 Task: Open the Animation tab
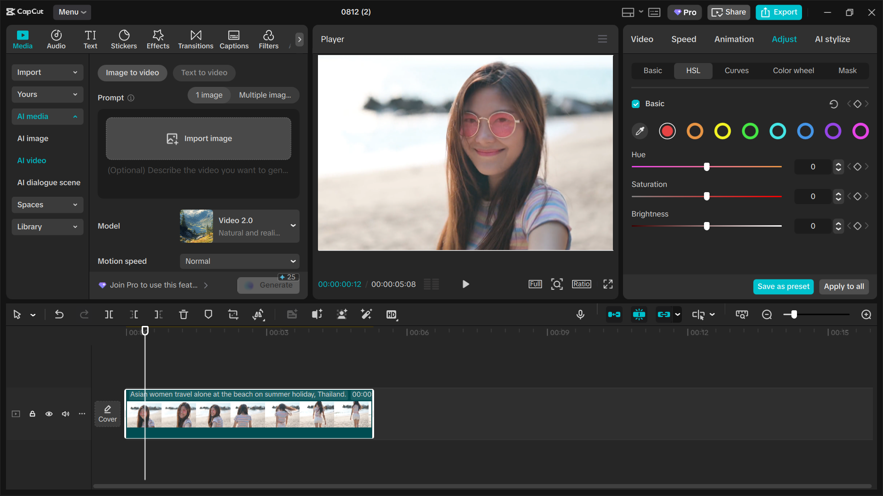[x=734, y=39]
